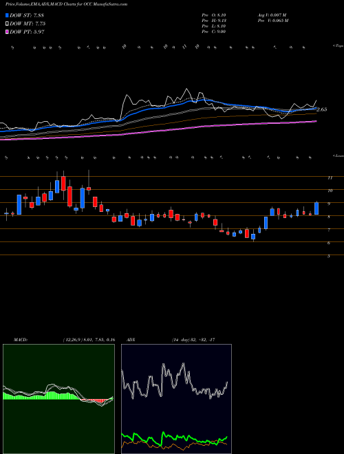
Task: Click the MACD histogram chart thumbnail
Action: point(58,399)
